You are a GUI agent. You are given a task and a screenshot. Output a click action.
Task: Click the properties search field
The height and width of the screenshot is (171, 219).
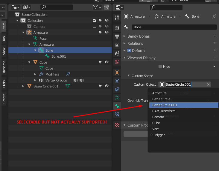pos(166,7)
